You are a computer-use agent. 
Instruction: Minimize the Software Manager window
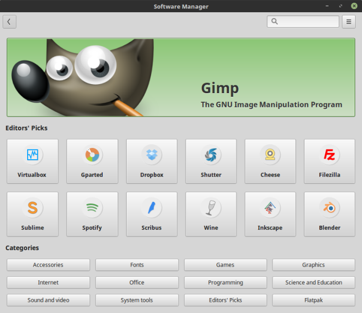[327, 6]
